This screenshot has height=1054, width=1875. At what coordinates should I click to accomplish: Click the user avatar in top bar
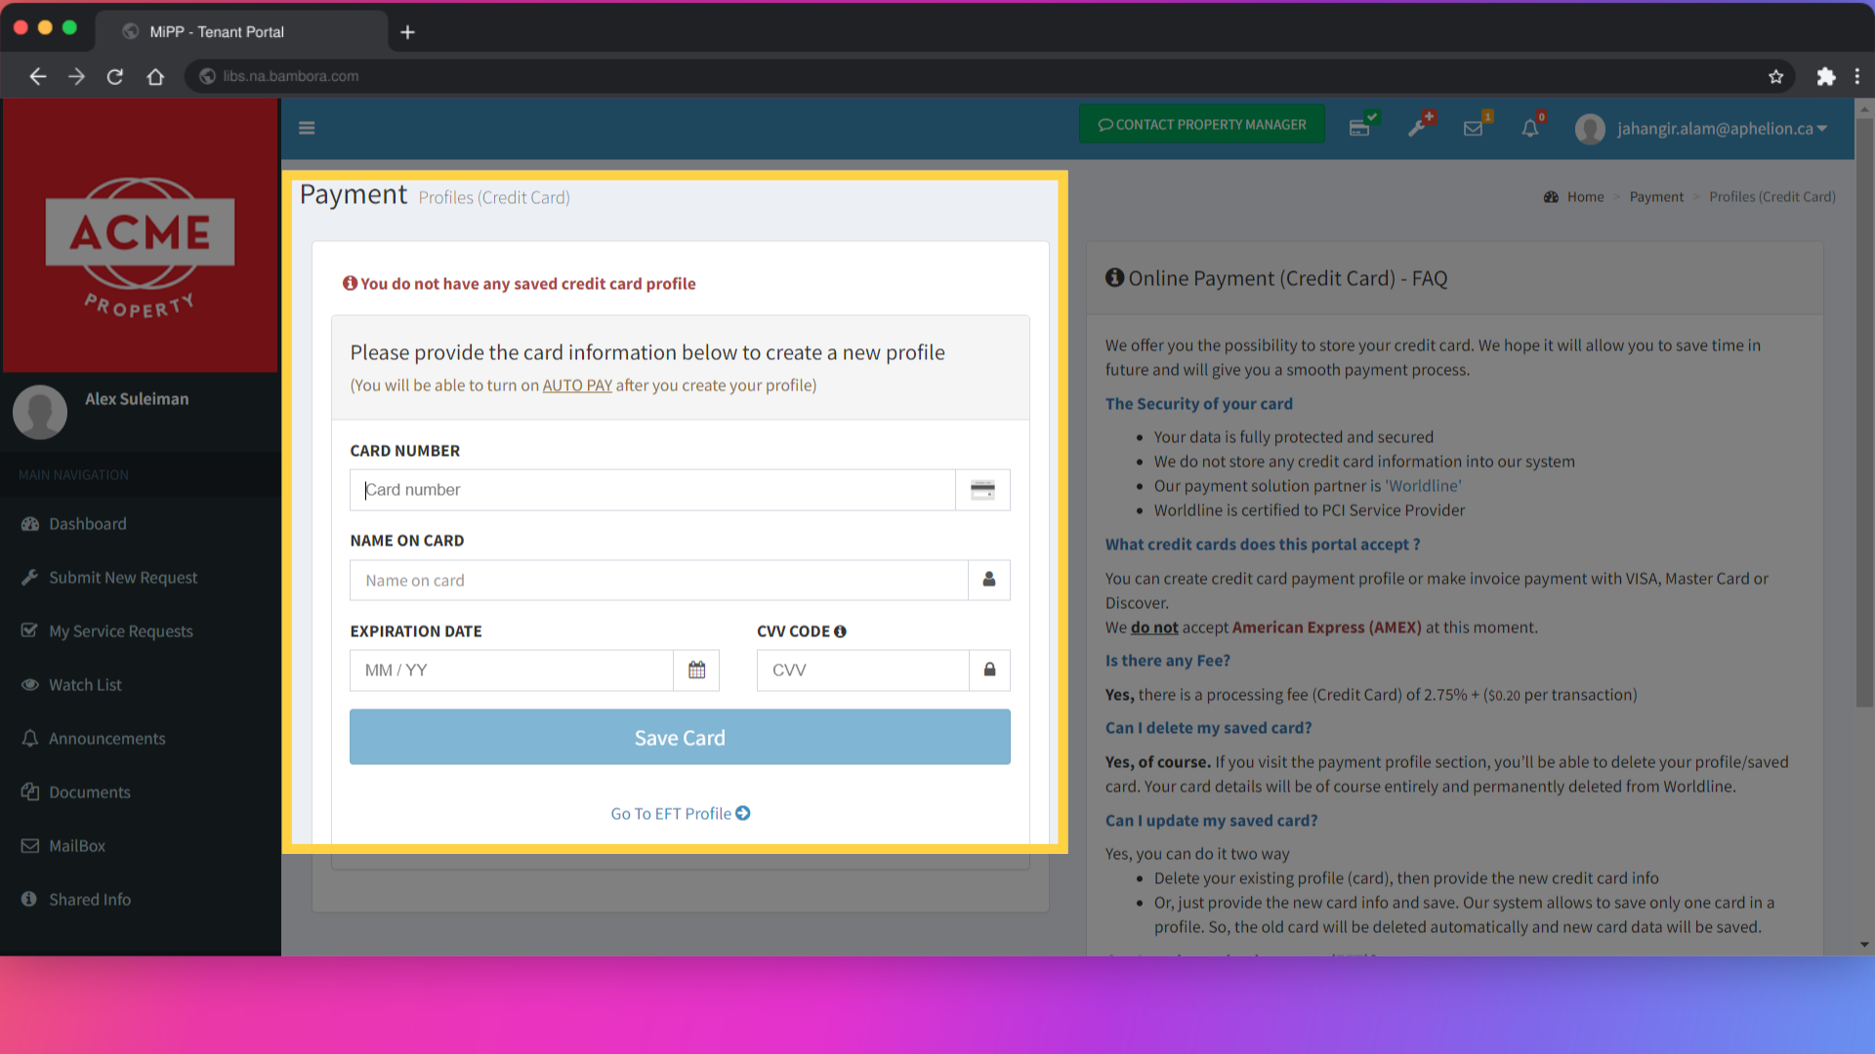coord(1590,129)
